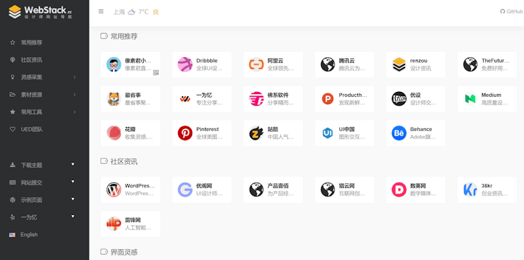Open the Medium card title
The height and width of the screenshot is (260, 524).
click(x=491, y=95)
